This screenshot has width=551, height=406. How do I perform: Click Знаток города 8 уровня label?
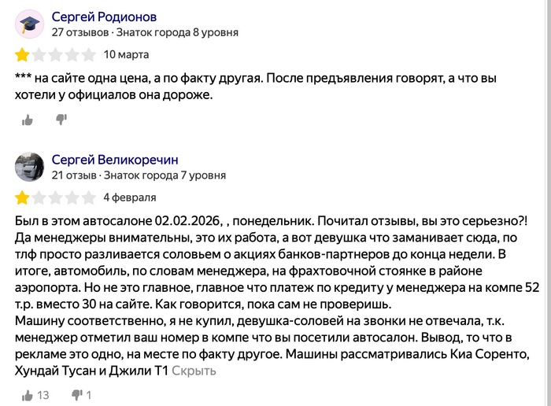click(177, 32)
